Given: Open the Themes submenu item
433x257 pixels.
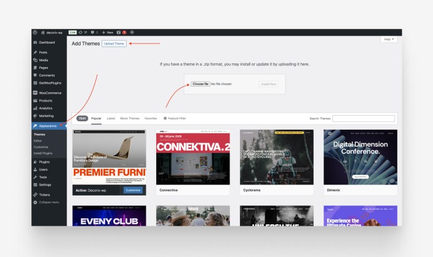Looking at the screenshot, I should point(39,135).
